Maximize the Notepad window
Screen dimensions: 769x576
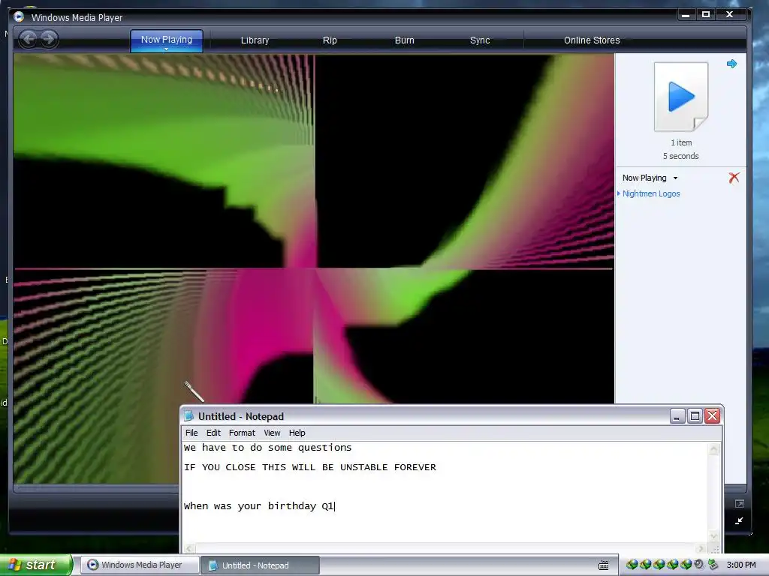pyautogui.click(x=695, y=416)
